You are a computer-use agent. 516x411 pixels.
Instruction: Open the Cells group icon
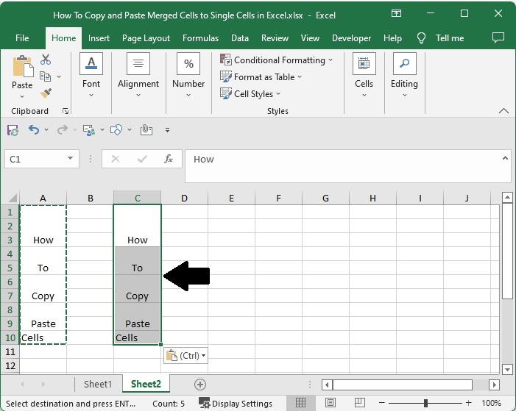(364, 65)
